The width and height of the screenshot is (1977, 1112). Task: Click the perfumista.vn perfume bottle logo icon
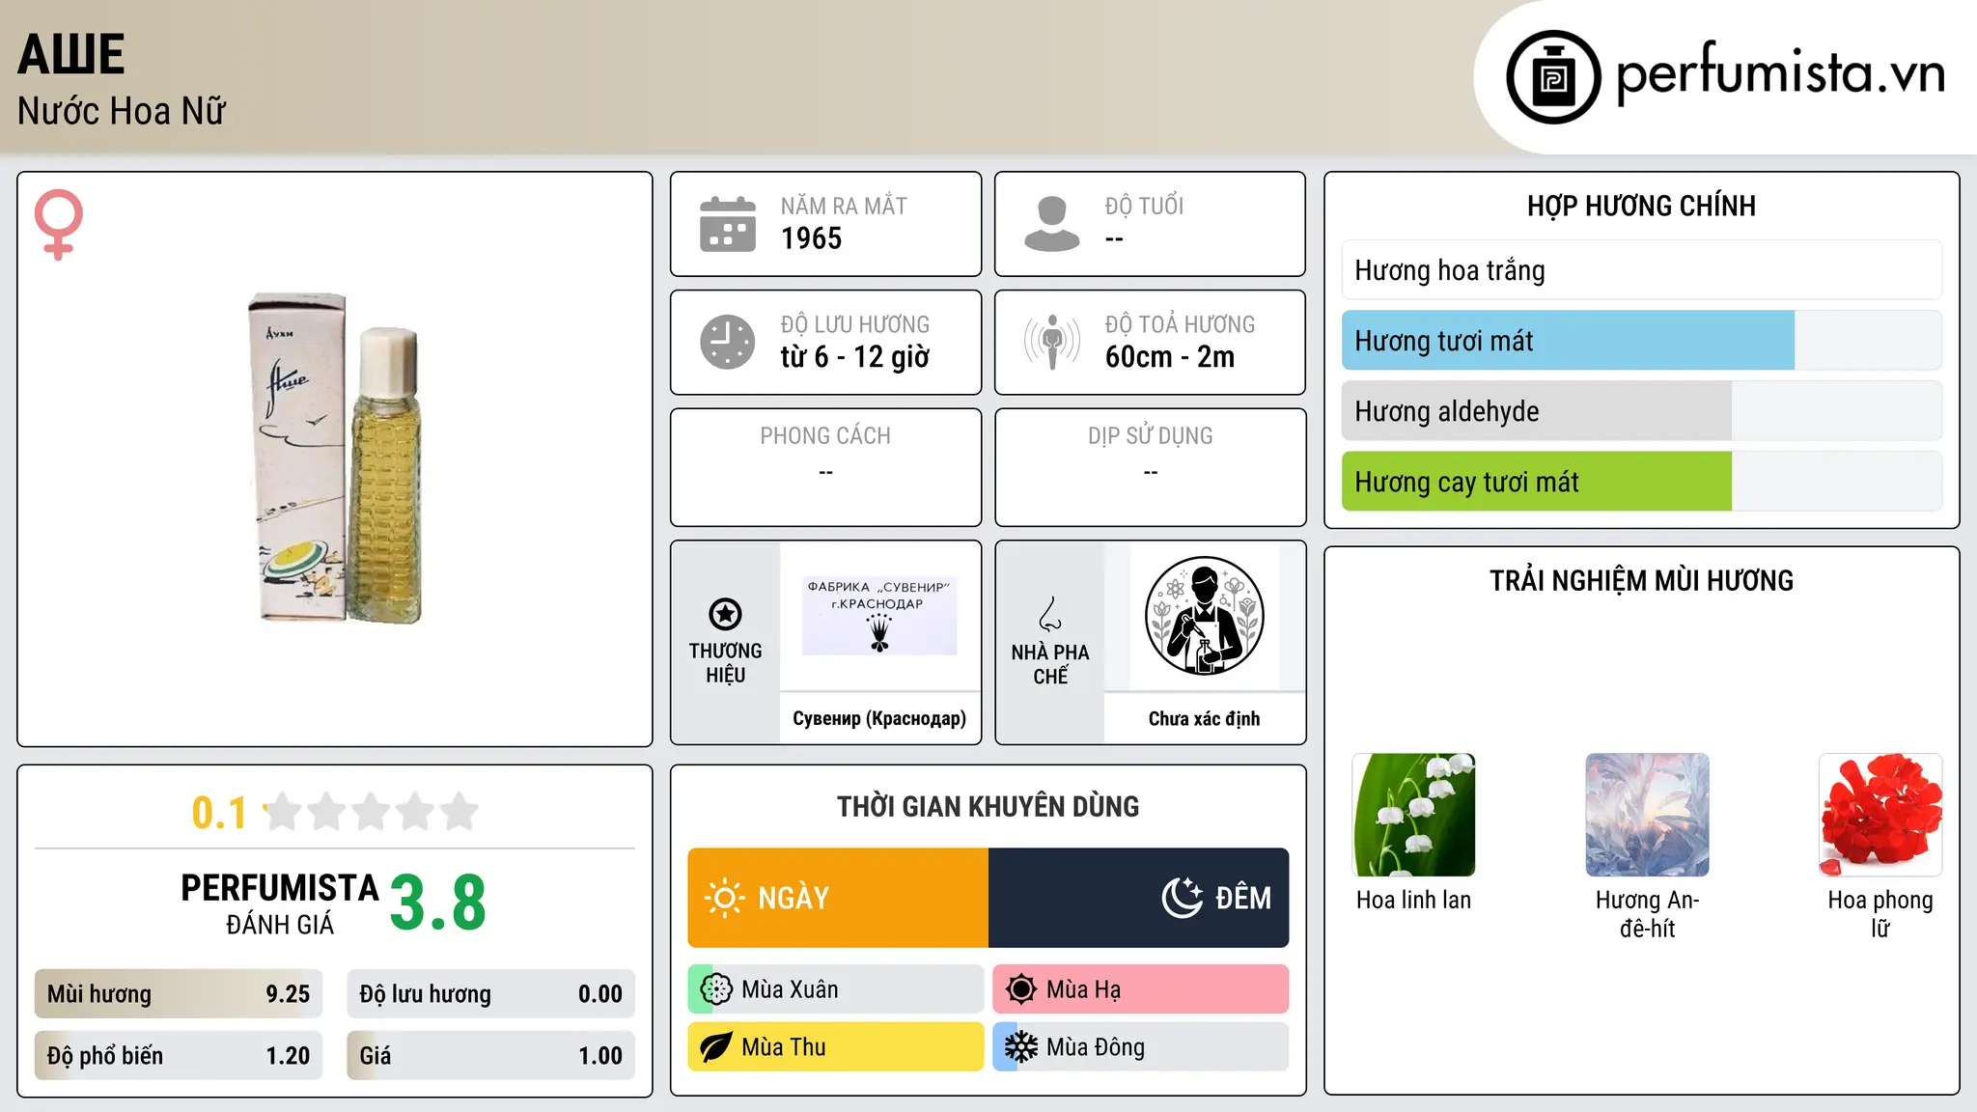(x=1553, y=77)
